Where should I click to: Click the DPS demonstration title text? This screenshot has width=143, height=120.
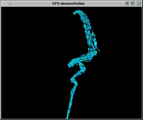[x=68, y=4]
